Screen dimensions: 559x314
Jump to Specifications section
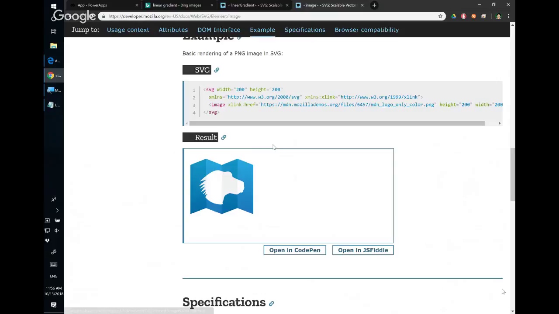click(x=305, y=30)
